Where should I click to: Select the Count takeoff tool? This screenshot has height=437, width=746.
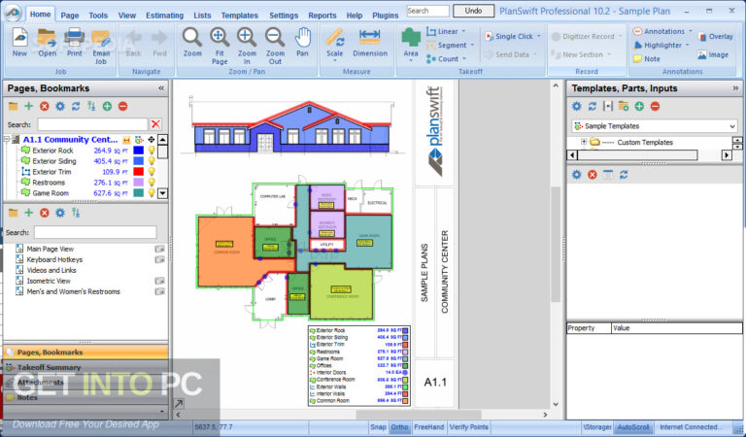coord(443,59)
